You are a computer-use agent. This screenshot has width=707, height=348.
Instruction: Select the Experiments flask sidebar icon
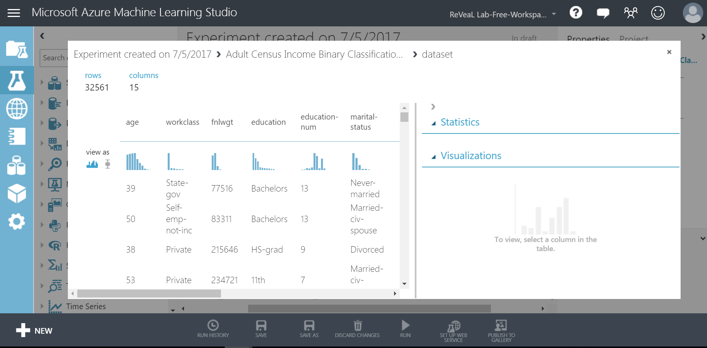point(17,80)
